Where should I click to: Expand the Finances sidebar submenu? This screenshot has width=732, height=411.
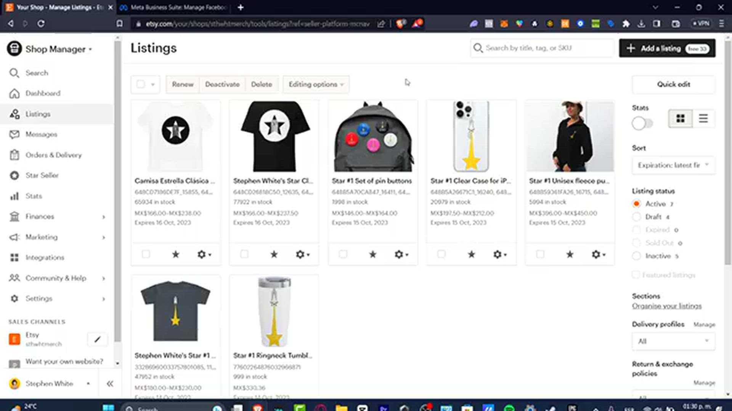point(103,217)
